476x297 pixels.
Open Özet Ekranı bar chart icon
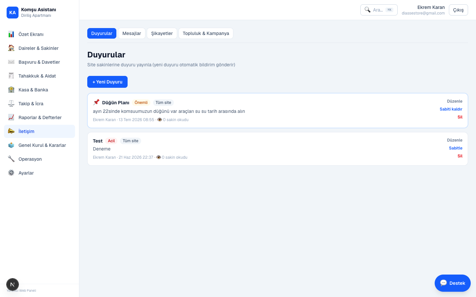coord(11,34)
